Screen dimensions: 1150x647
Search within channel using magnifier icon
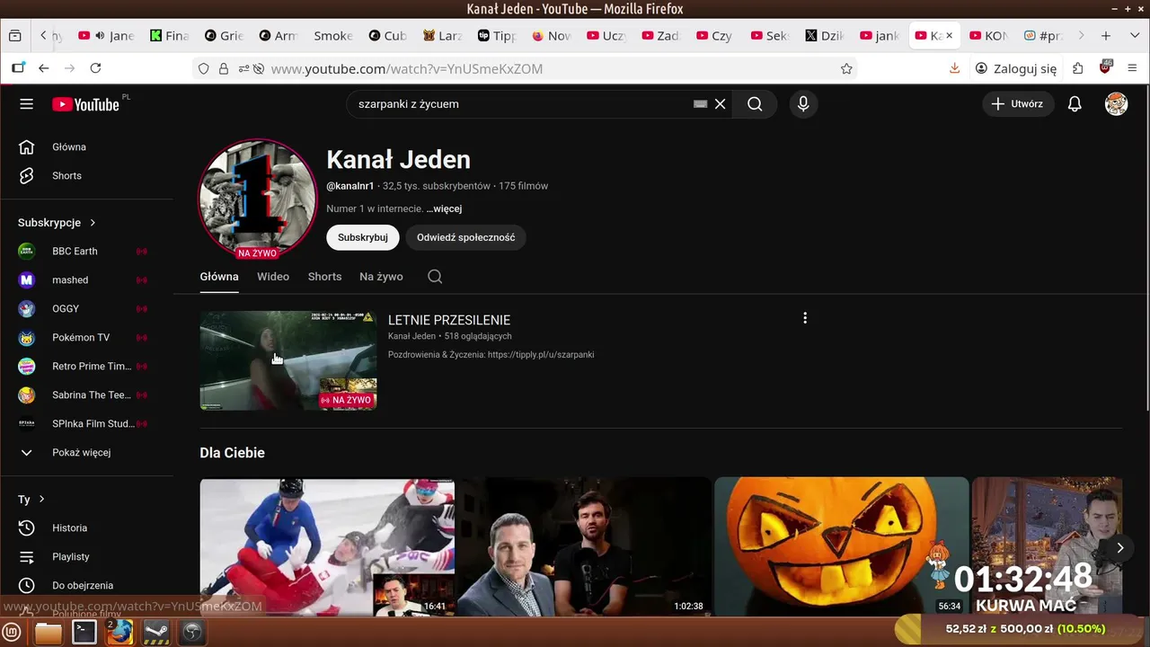[x=435, y=277]
